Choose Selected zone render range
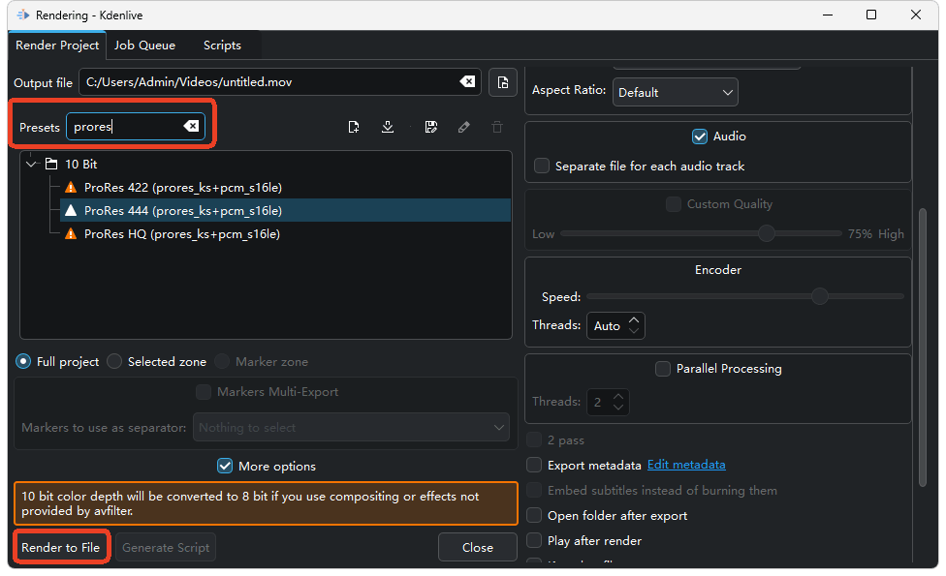The height and width of the screenshot is (576, 946). click(x=114, y=361)
